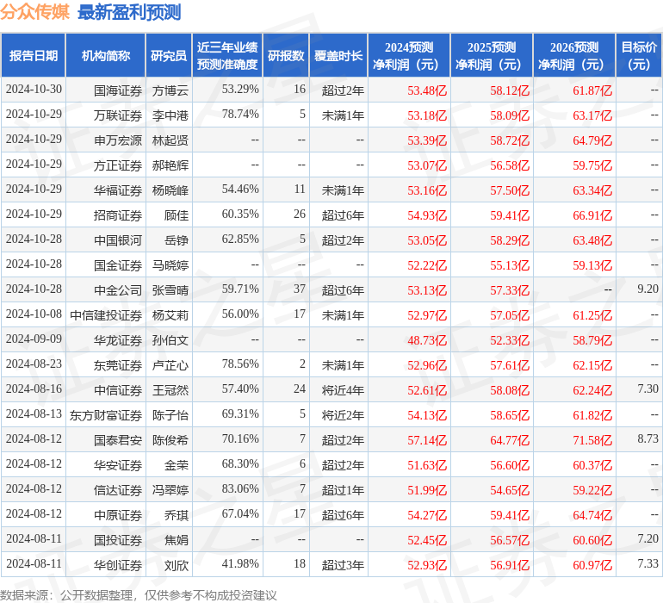Select the 2025预测净利润 column header
This screenshot has width=663, height=603.
[492, 56]
